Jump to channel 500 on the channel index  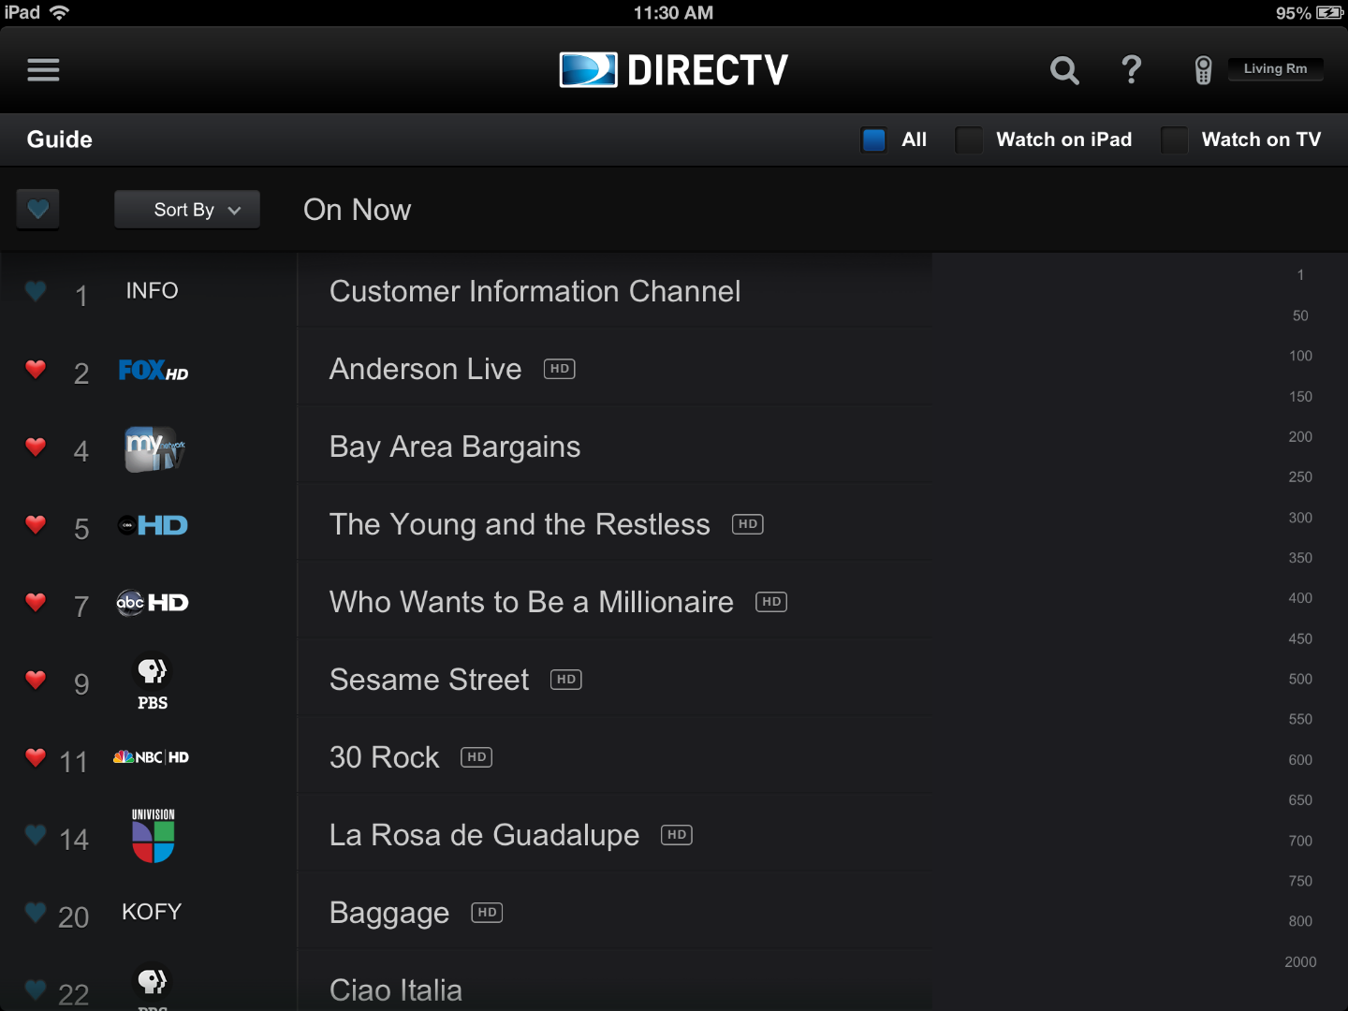(x=1299, y=679)
